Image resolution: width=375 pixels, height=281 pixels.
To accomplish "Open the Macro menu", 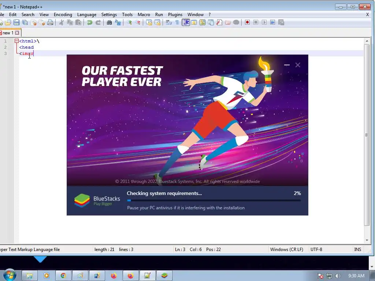I will coord(144,15).
